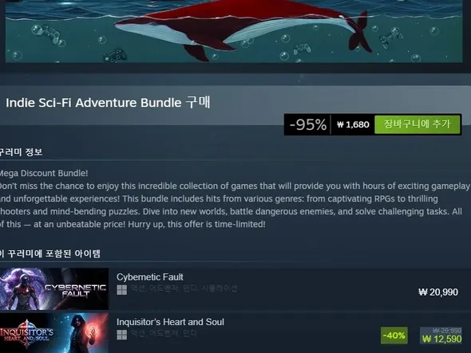
Task: Click the 꾸러미 정보 section heading
Action: tap(21, 152)
